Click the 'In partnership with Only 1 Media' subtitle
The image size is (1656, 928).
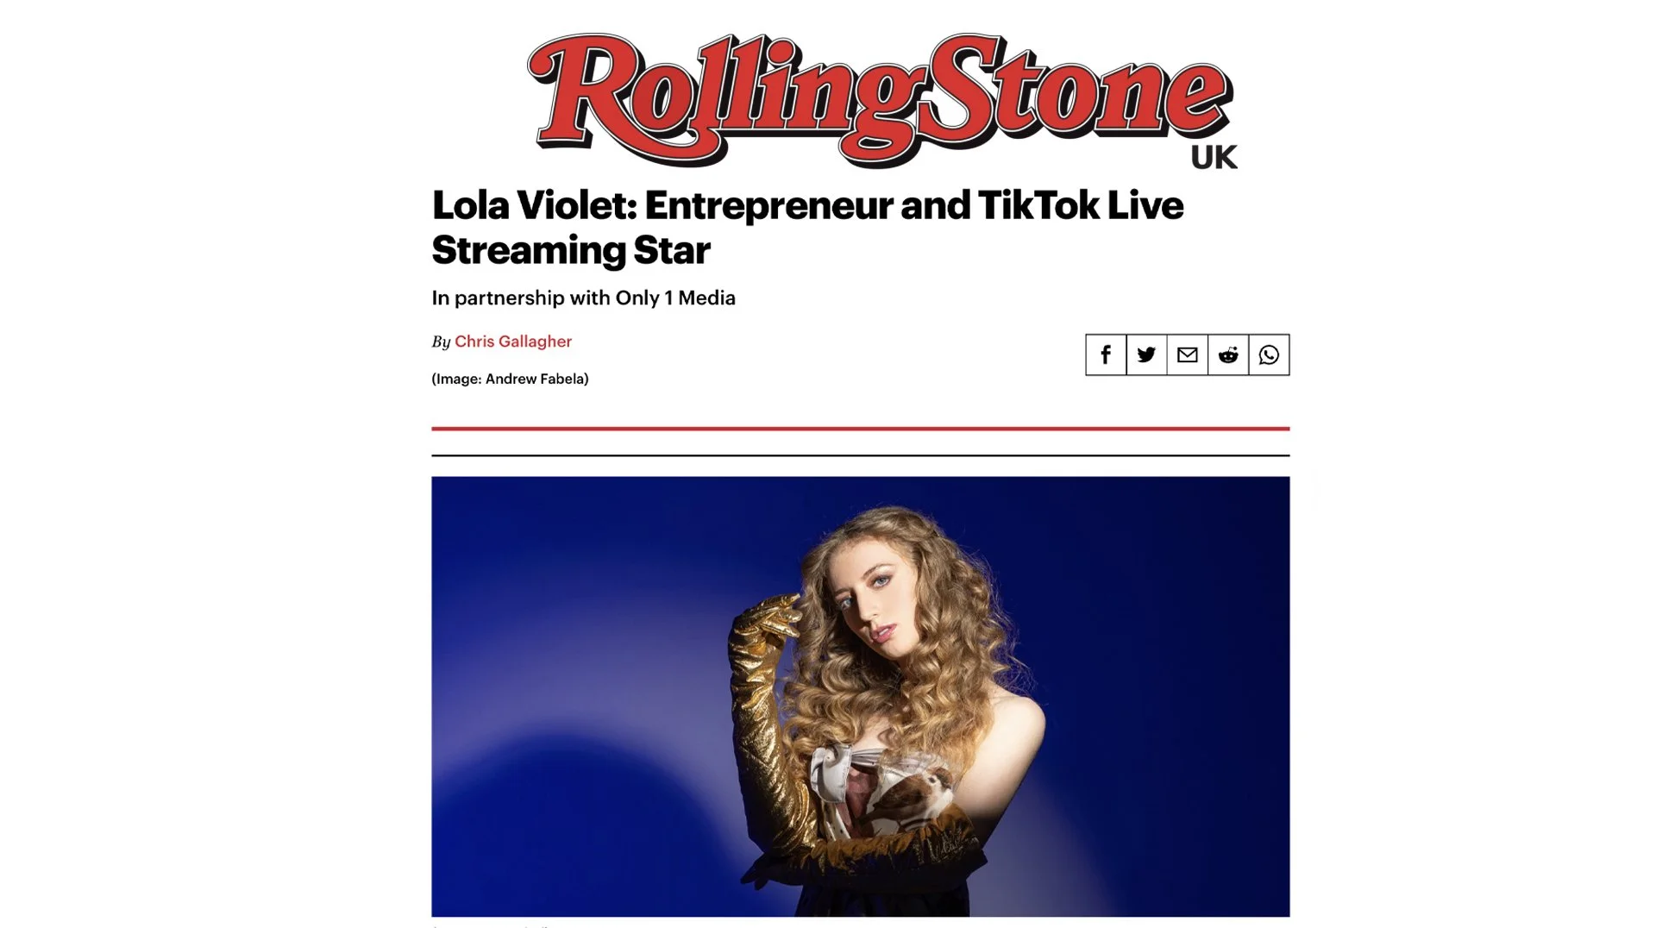pyautogui.click(x=583, y=298)
